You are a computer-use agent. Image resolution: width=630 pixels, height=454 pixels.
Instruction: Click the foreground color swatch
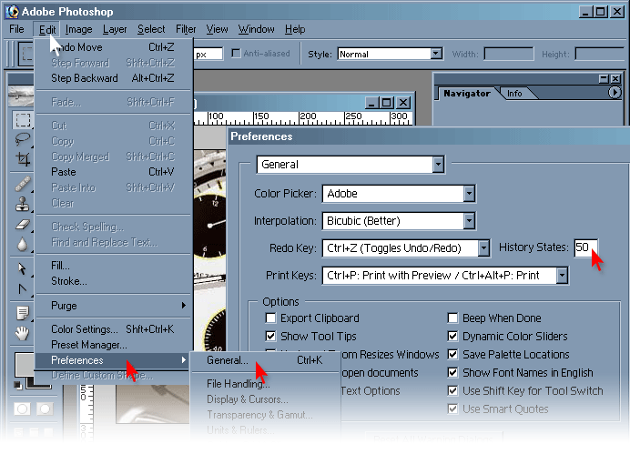point(25,364)
